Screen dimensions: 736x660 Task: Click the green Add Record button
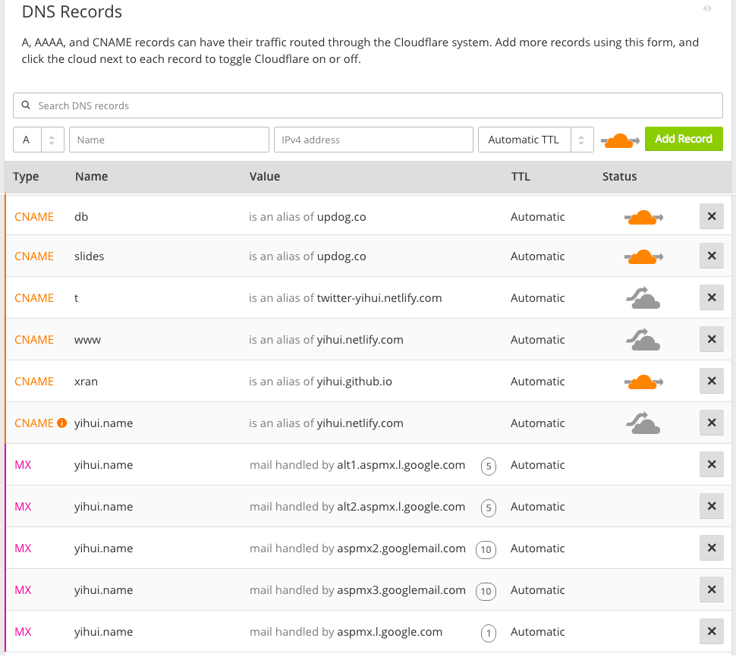pos(684,140)
